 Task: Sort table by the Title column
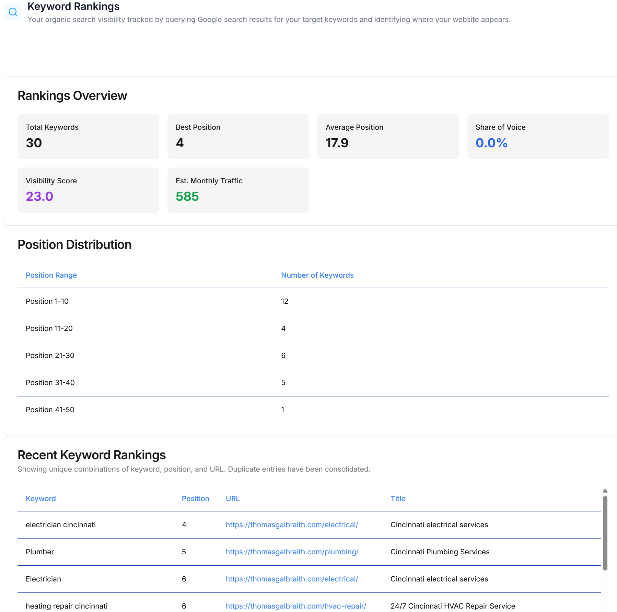(397, 498)
